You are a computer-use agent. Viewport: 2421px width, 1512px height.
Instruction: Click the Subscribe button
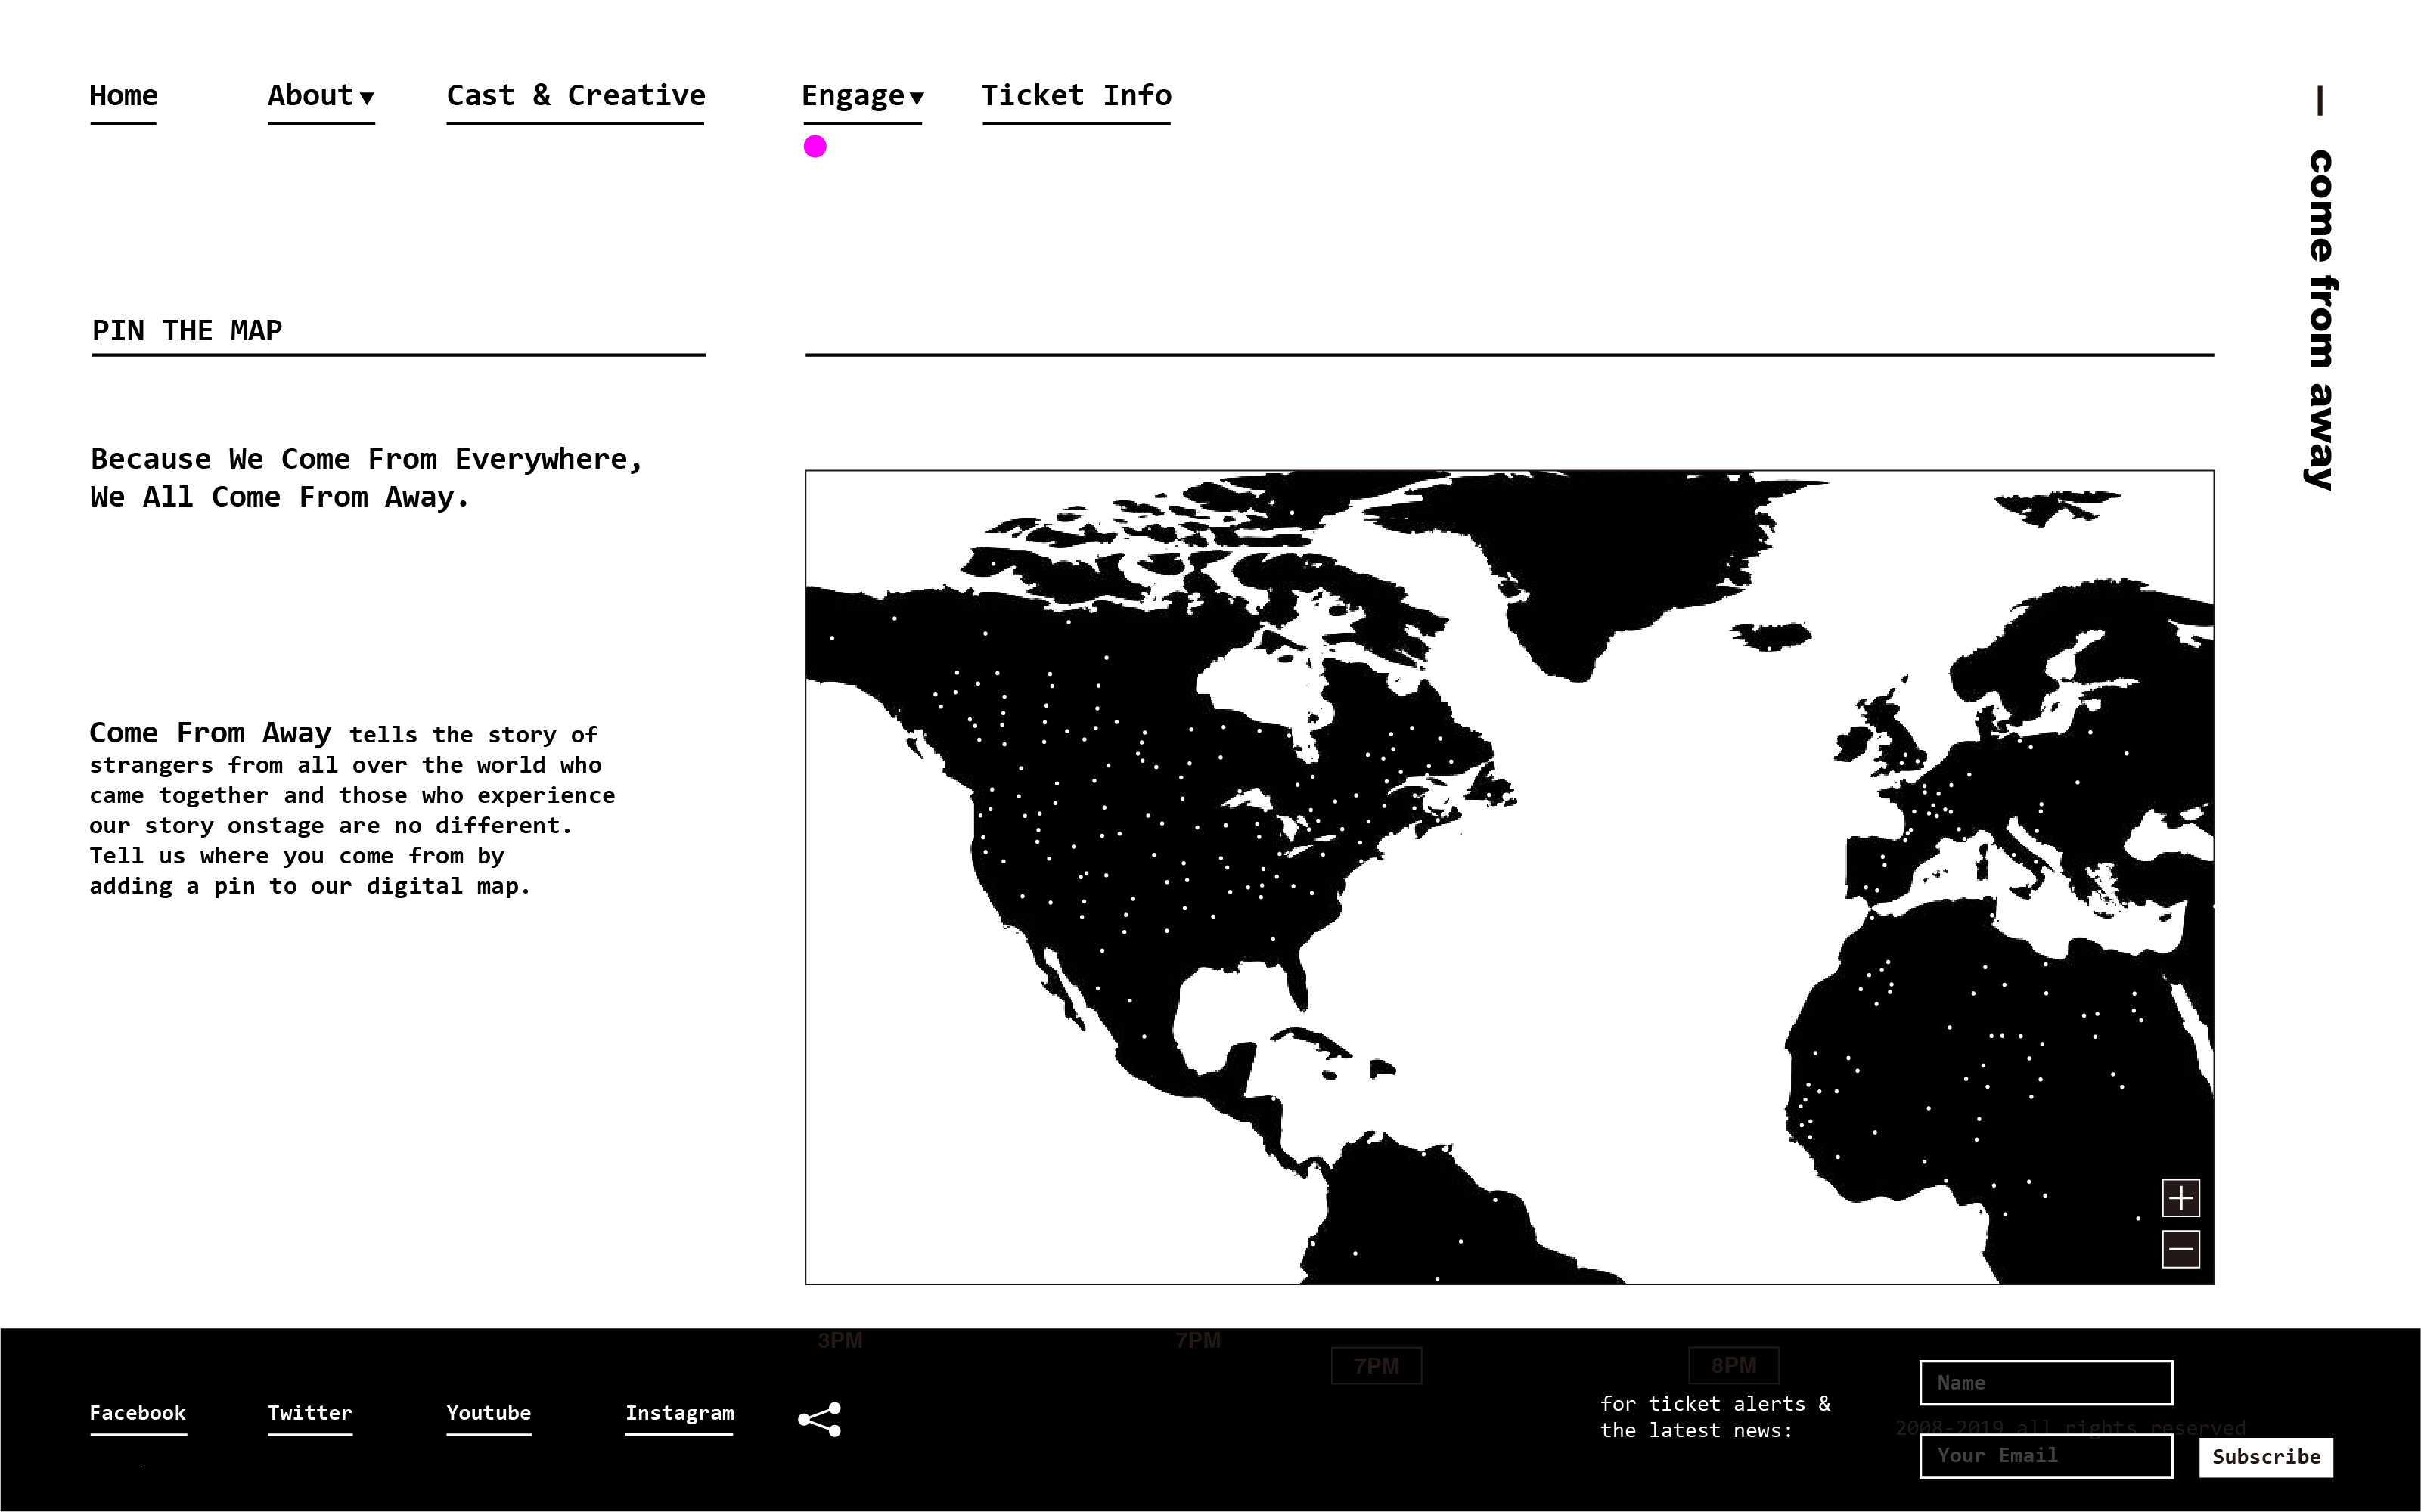pyautogui.click(x=2266, y=1457)
